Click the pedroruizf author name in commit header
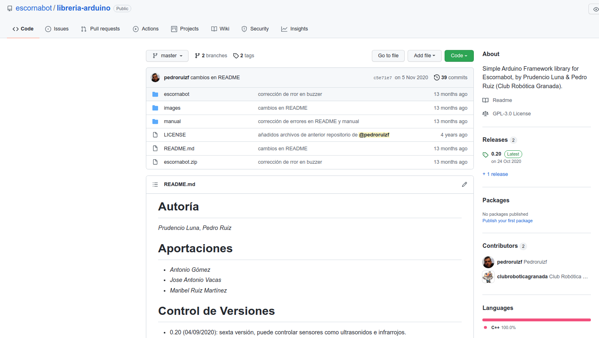 coord(176,78)
